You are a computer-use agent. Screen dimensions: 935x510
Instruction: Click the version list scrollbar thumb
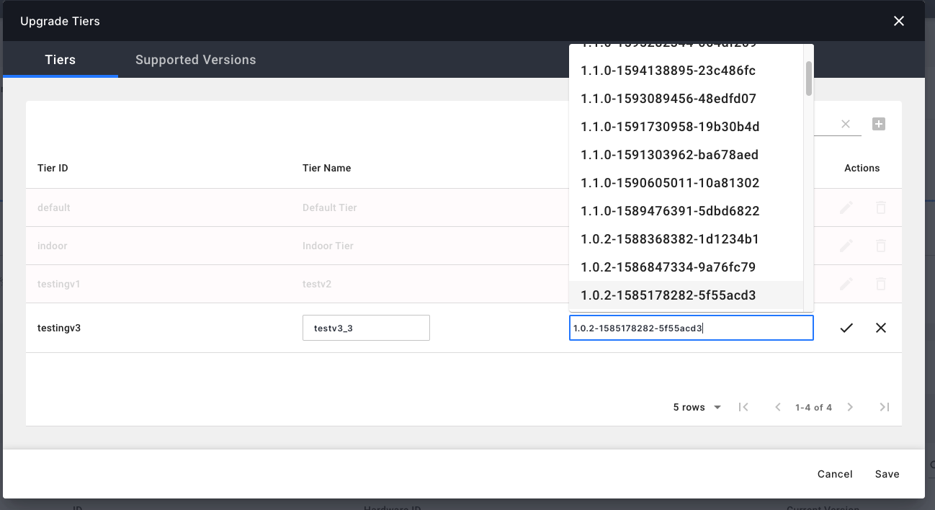pyautogui.click(x=809, y=78)
